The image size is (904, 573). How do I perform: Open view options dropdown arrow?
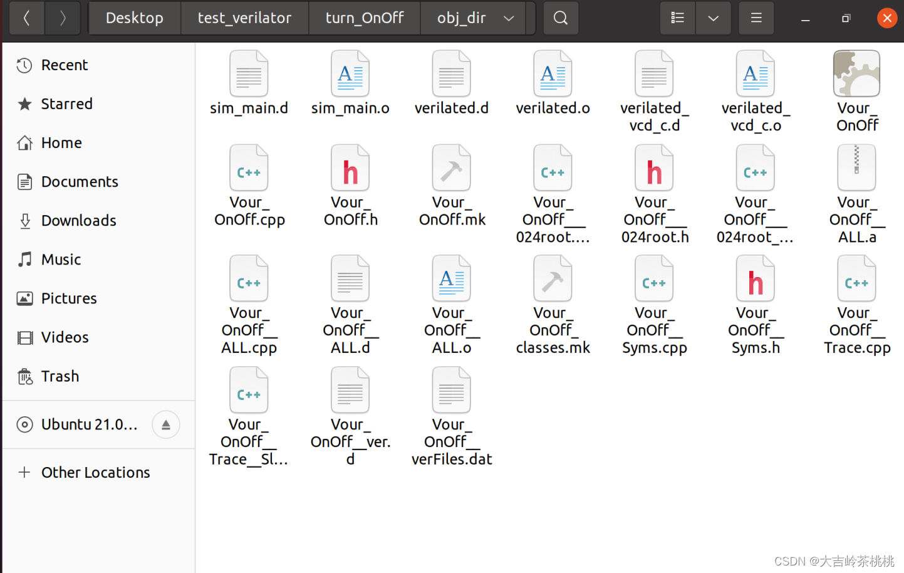[713, 18]
